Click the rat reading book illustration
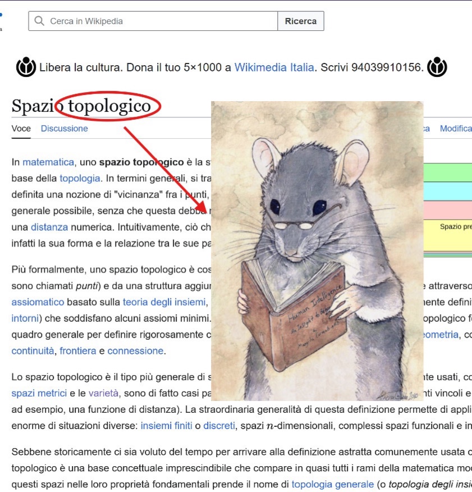Image resolution: width=472 pixels, height=492 pixels. 317,250
